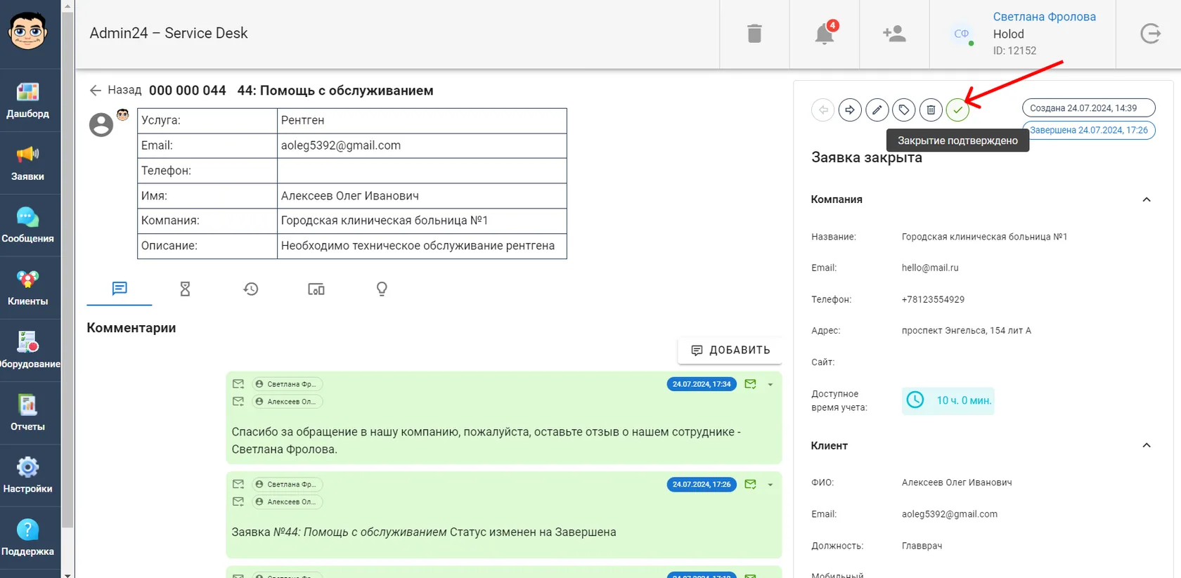This screenshot has width=1181, height=578.
Task: Open Светлана Фролова profile link
Action: point(1044,17)
